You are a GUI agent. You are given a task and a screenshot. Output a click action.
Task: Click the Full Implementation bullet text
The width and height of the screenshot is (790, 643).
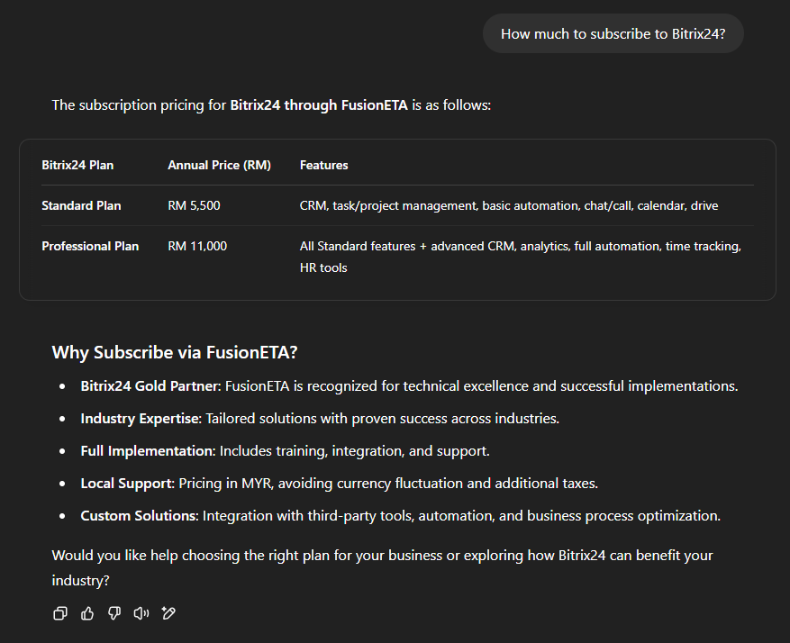pyautogui.click(x=148, y=450)
